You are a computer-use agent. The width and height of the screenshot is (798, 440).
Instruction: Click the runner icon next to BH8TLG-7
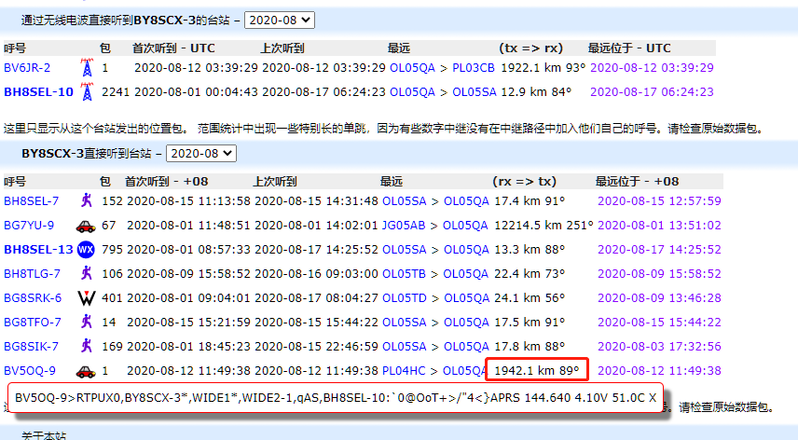click(86, 273)
